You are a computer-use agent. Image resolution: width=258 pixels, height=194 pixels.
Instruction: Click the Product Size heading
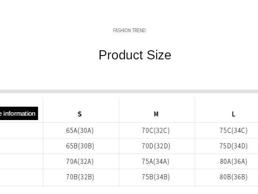click(135, 55)
